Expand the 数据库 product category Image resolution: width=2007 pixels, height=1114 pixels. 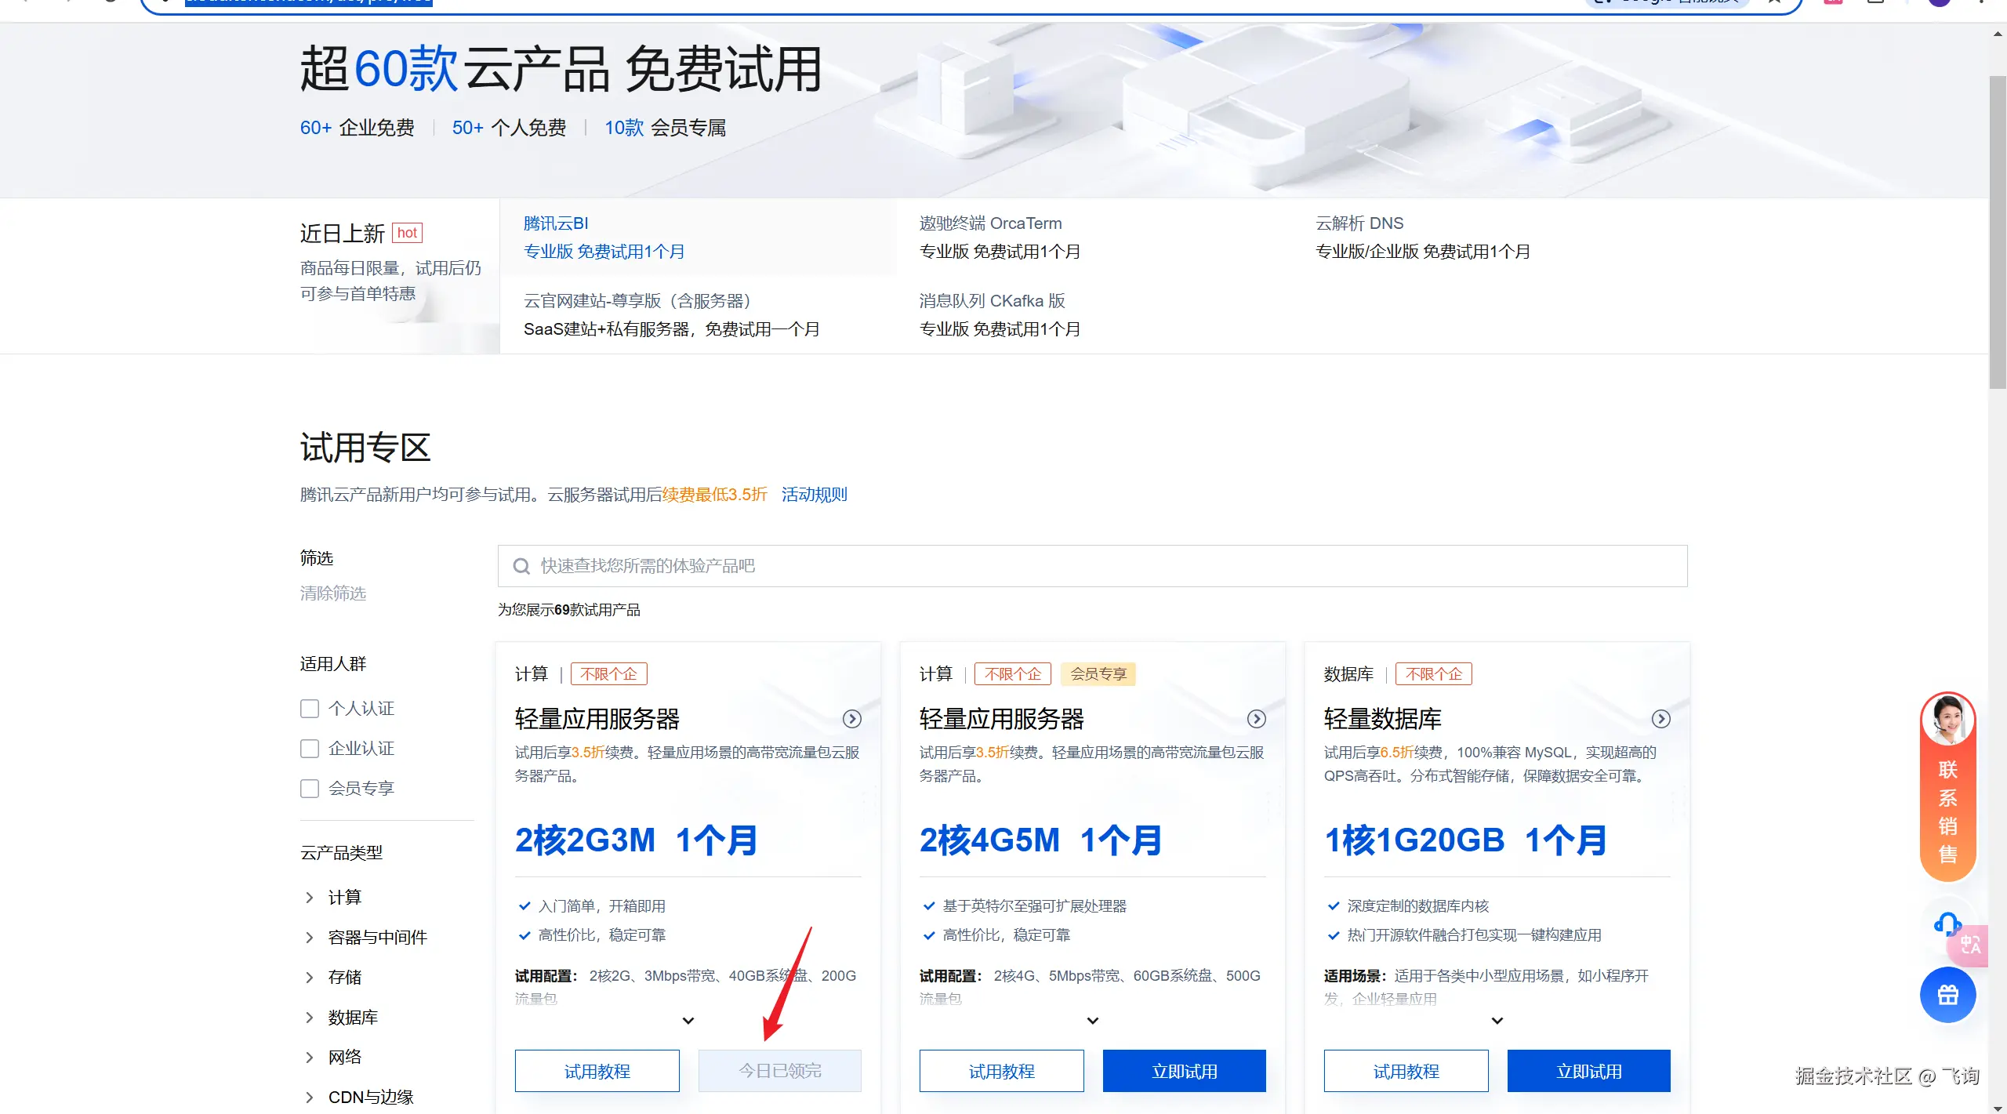(x=310, y=1018)
